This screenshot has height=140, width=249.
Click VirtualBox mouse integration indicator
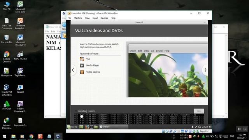point(194,131)
